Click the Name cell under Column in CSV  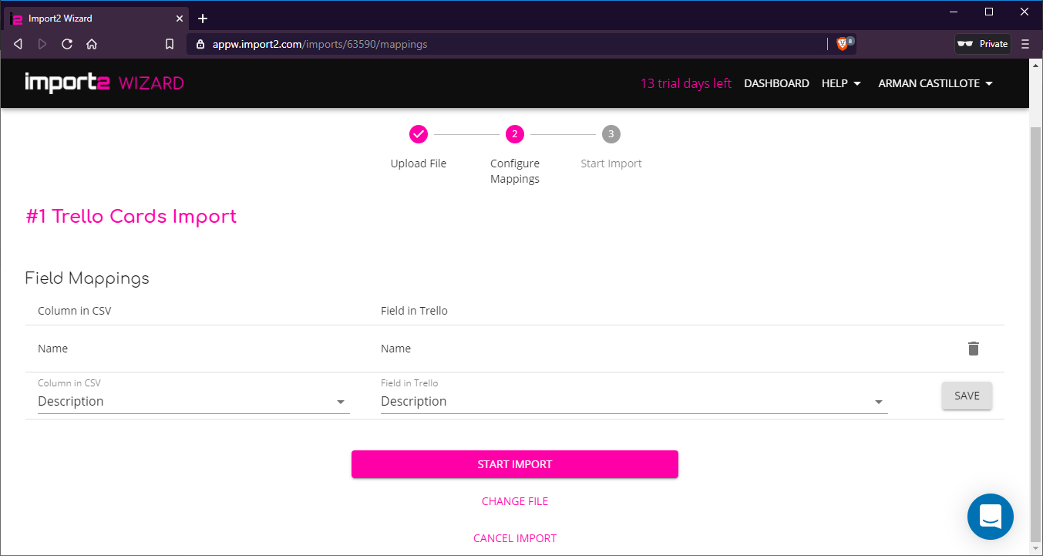point(52,349)
